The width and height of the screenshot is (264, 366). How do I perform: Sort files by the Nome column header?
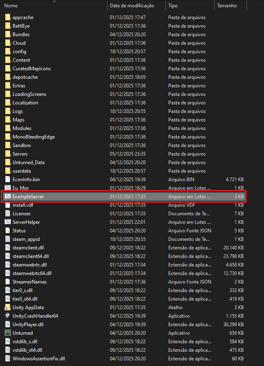(x=11, y=6)
